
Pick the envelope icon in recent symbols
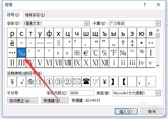pyautogui.click(x=77, y=82)
